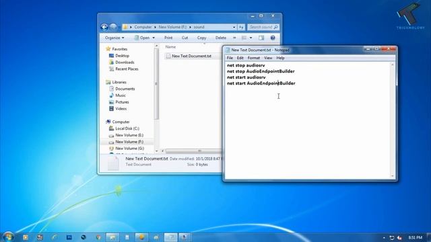Click the search magnifier in Search sound box

(275, 27)
